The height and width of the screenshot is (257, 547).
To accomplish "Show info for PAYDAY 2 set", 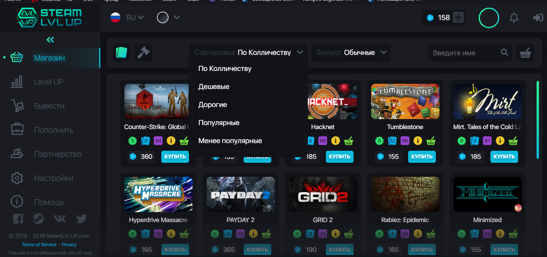I will tap(253, 234).
